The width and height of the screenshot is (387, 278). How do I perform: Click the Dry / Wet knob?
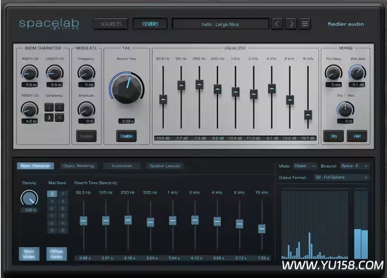[x=345, y=110]
